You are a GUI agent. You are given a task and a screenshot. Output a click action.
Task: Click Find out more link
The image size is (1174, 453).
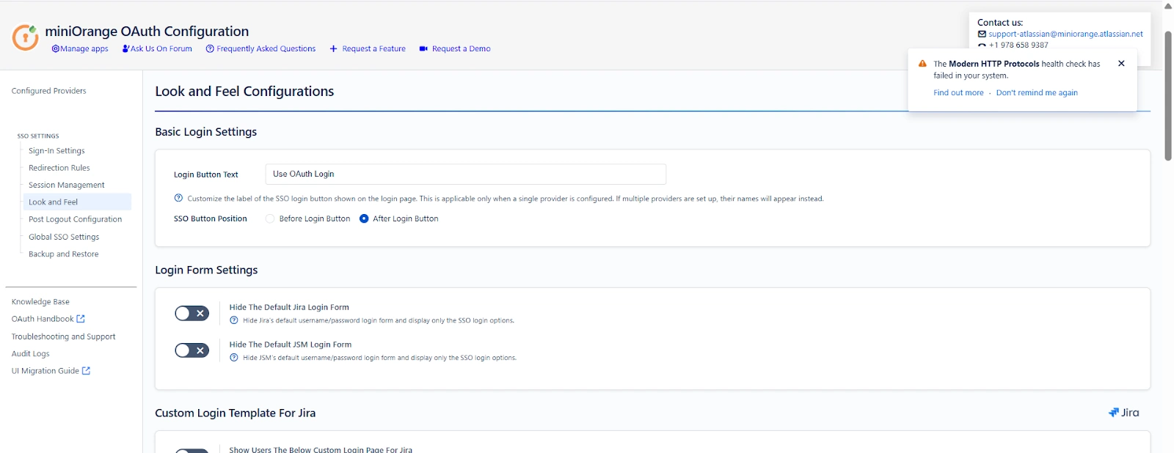958,93
